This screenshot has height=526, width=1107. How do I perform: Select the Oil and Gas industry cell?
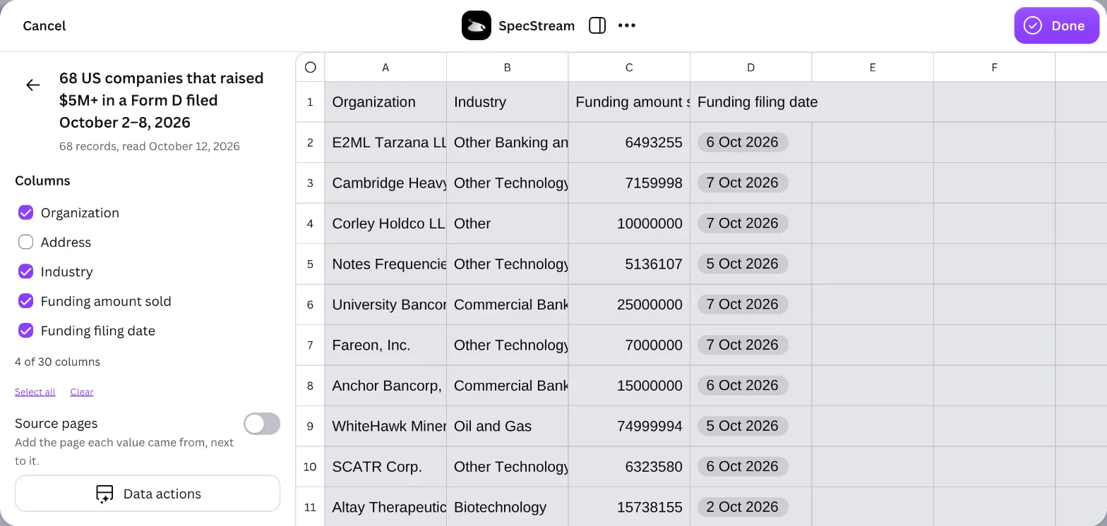pyautogui.click(x=508, y=426)
